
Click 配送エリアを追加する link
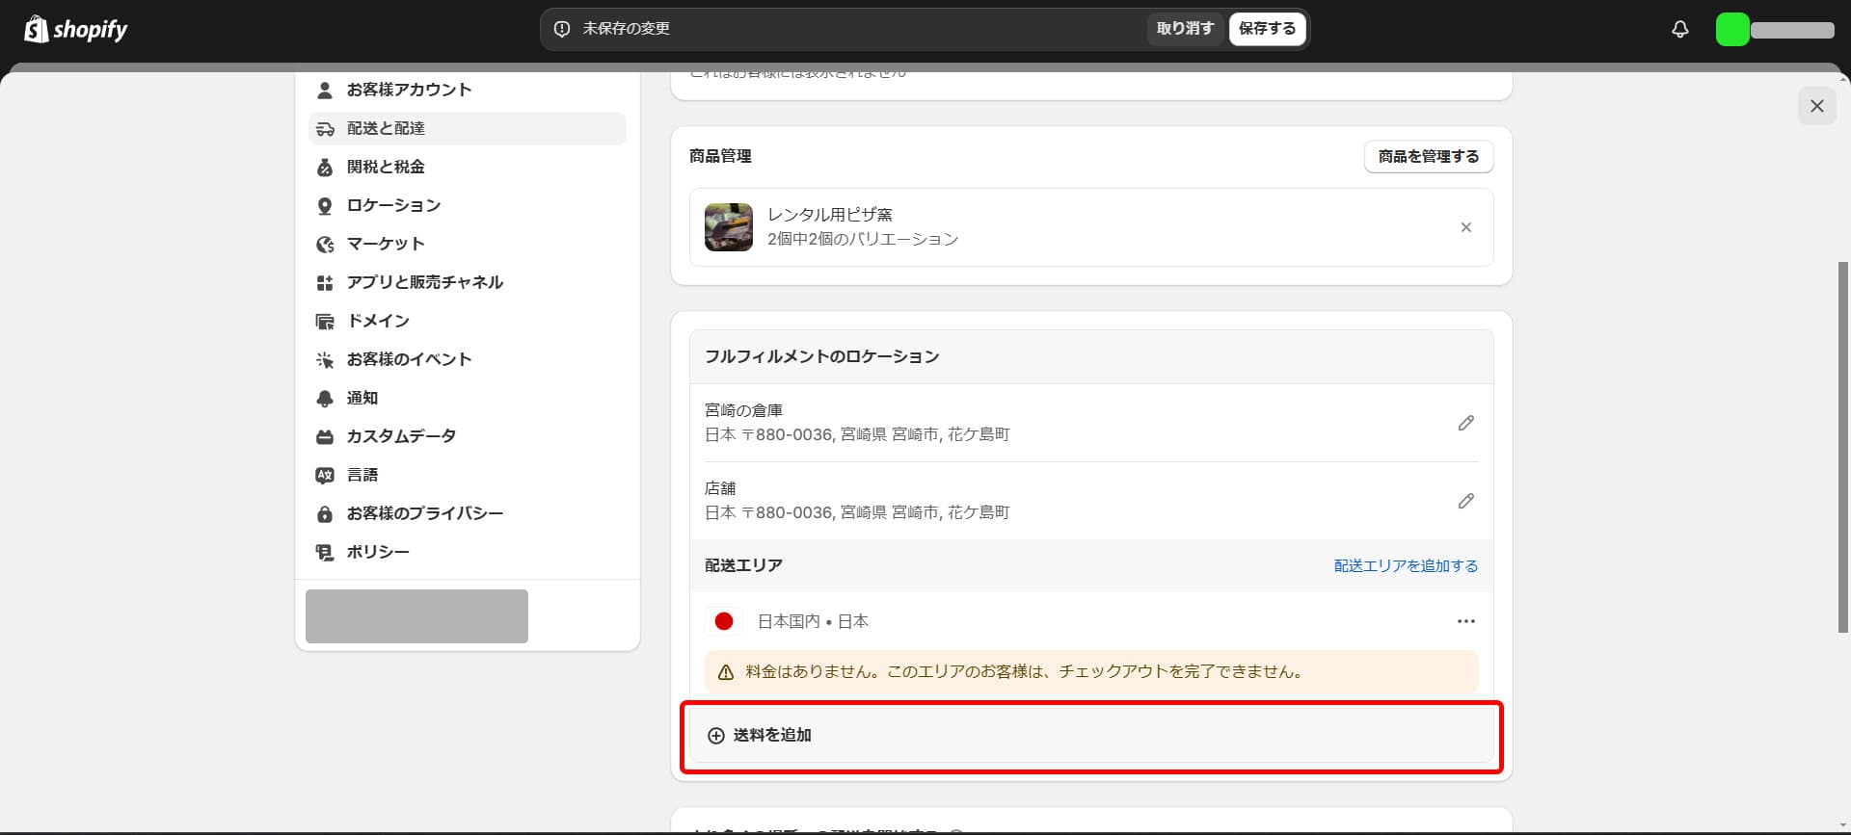tap(1406, 566)
